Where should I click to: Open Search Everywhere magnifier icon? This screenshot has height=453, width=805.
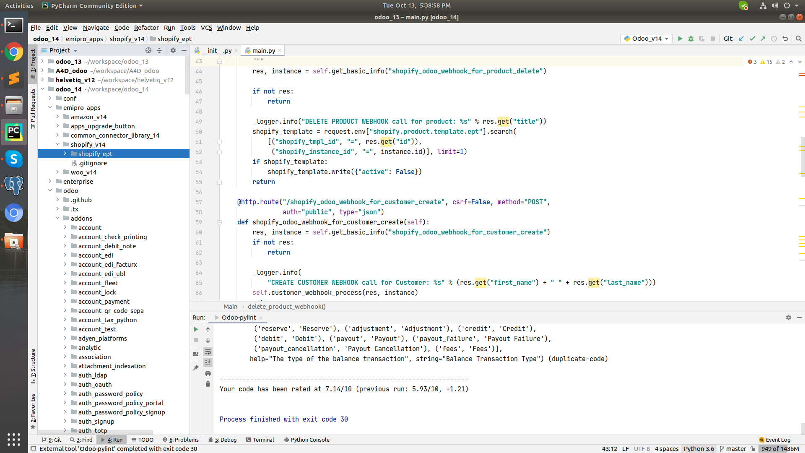799,39
